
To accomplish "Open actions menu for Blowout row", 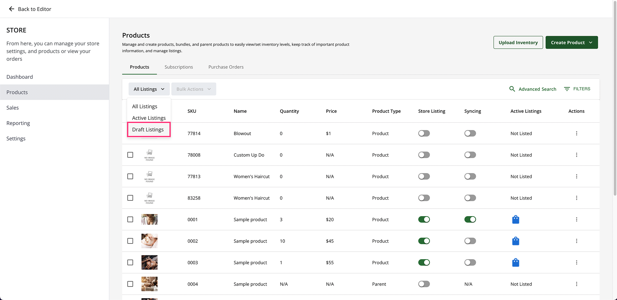I will tap(576, 133).
